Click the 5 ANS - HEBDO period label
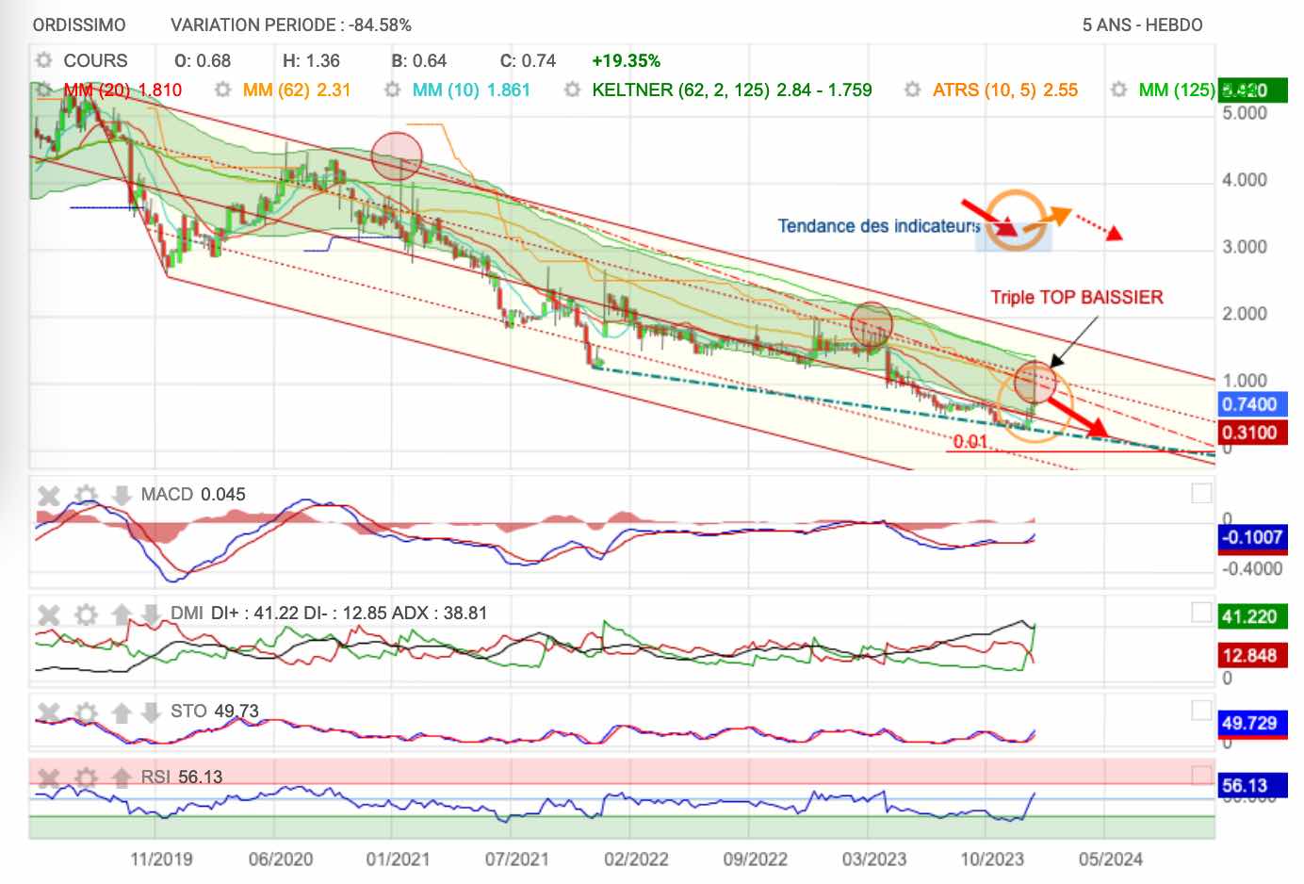 tap(1143, 25)
